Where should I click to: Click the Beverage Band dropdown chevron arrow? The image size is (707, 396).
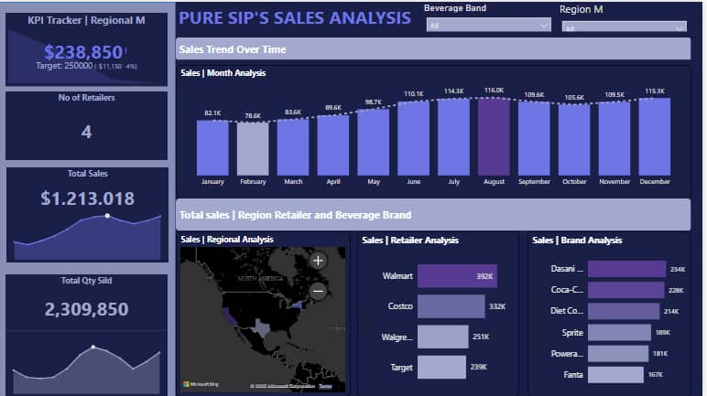coord(544,26)
